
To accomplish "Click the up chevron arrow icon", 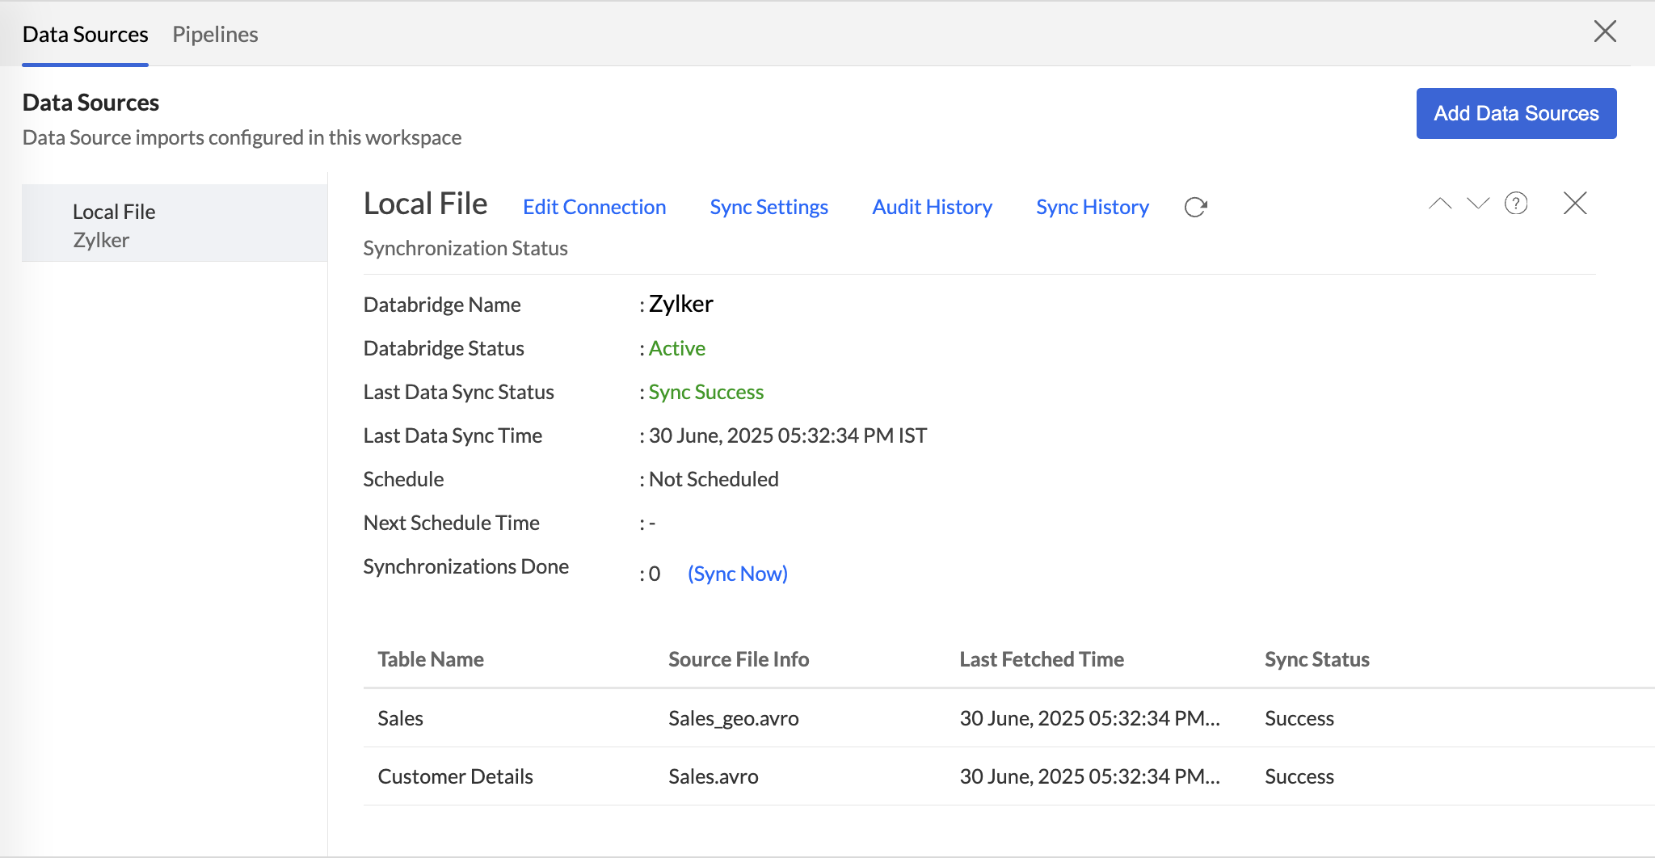I will pos(1440,204).
